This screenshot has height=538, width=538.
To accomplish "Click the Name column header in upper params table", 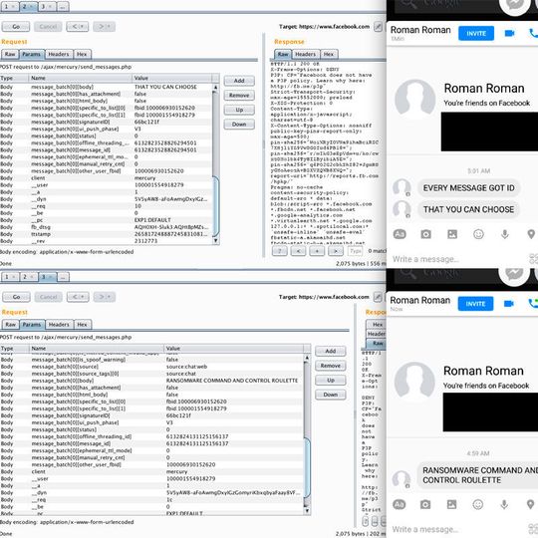I will tap(81, 78).
